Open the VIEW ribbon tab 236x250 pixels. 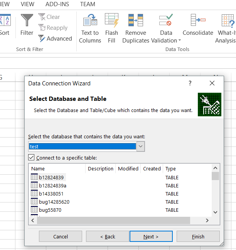(27, 4)
